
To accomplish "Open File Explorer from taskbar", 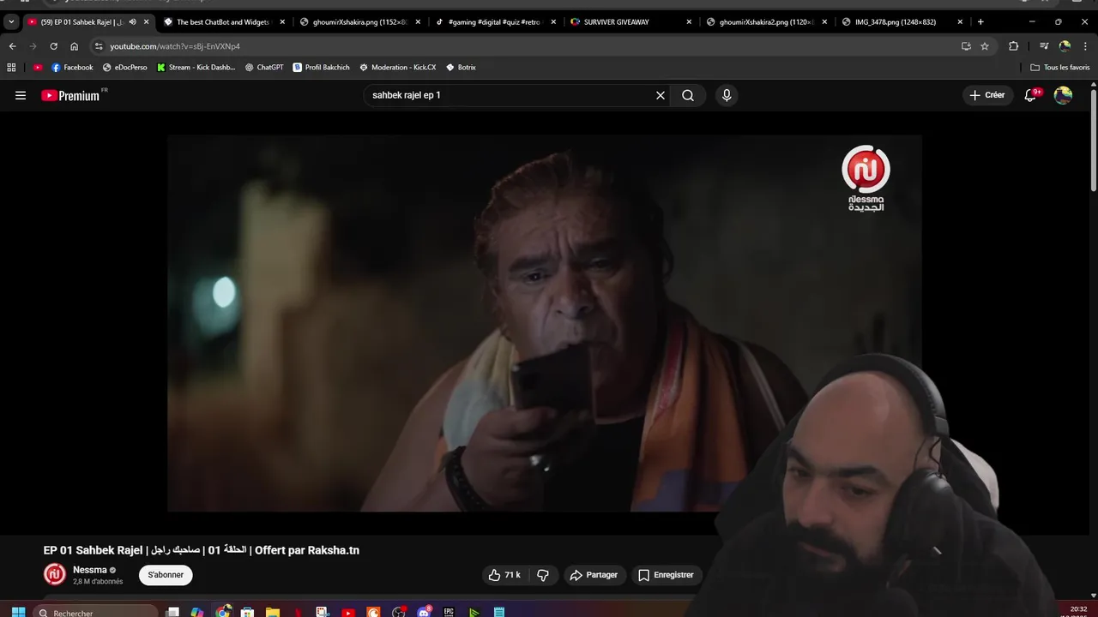I will pyautogui.click(x=273, y=612).
